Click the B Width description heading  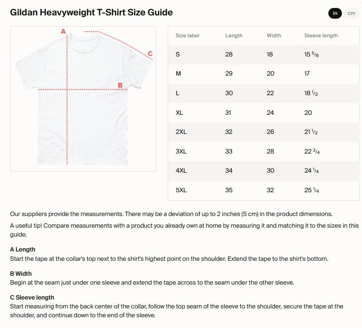point(21,273)
